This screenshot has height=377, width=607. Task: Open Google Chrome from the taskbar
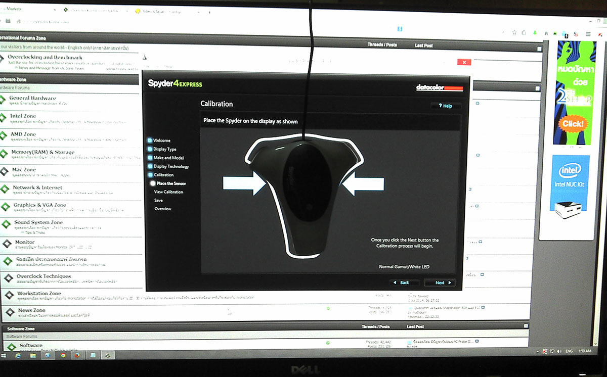click(63, 355)
